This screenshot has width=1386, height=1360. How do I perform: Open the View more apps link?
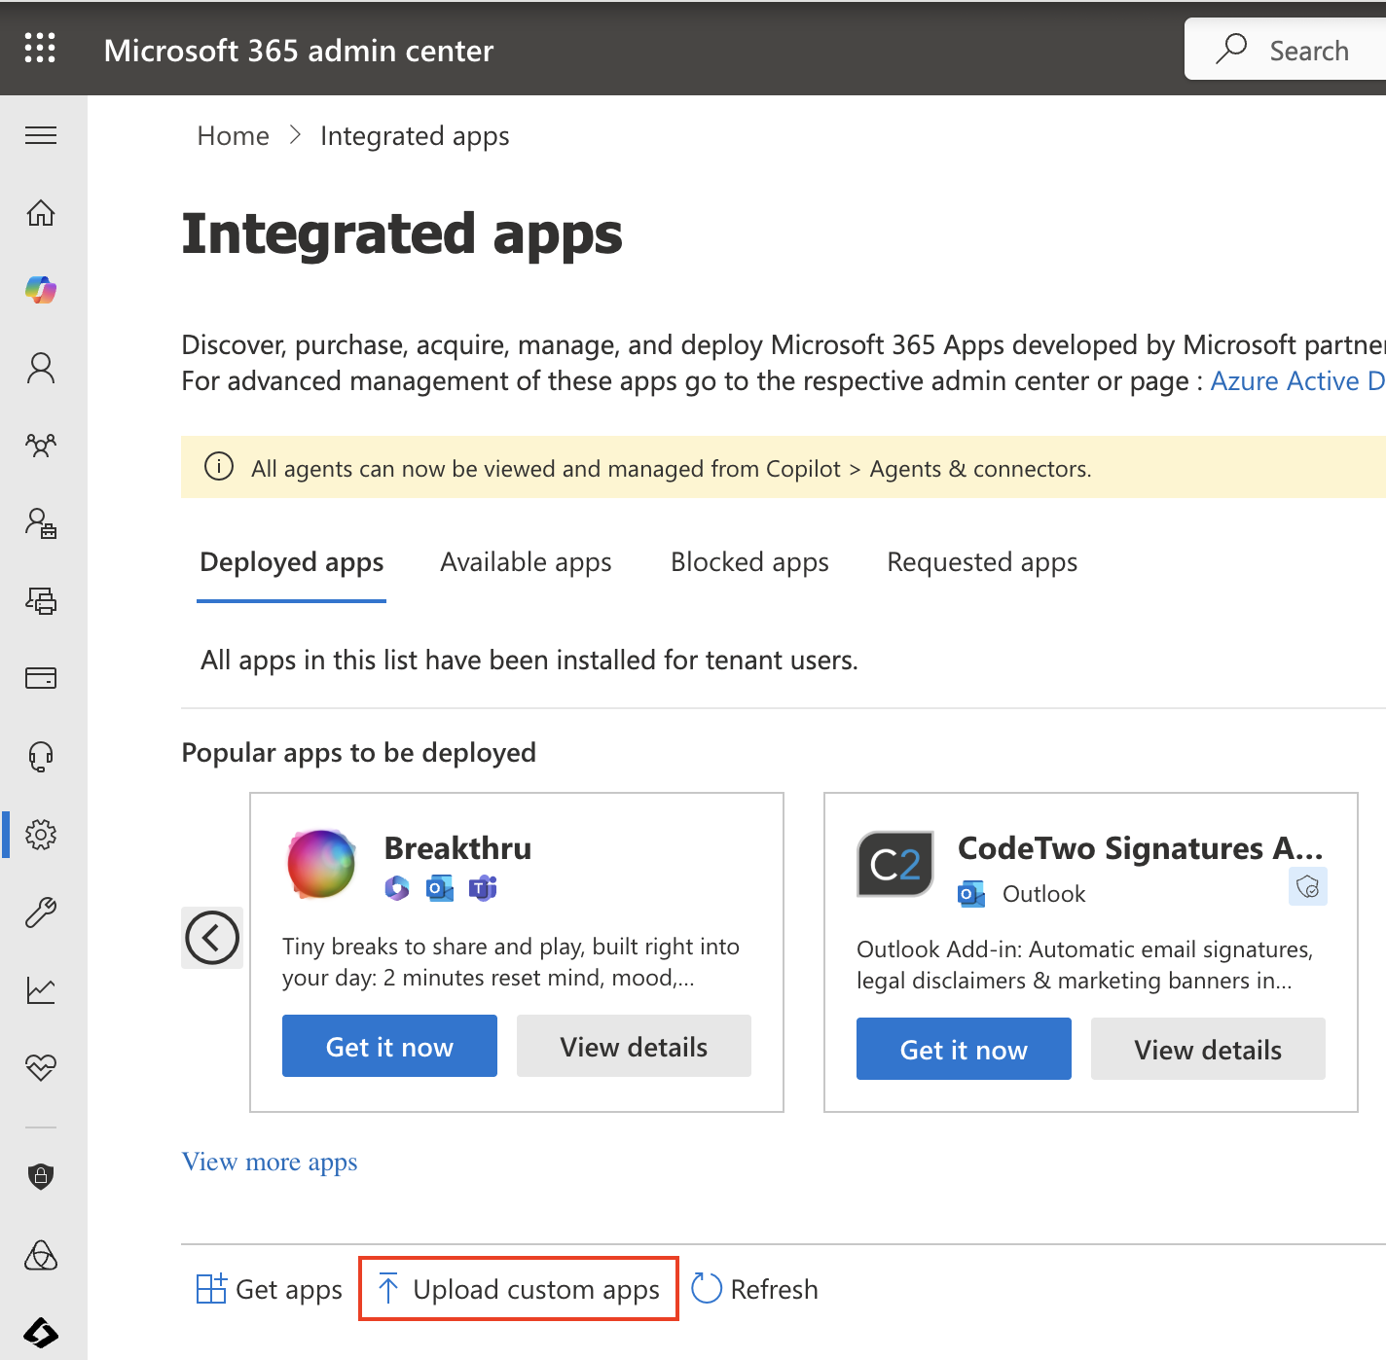tap(270, 1162)
